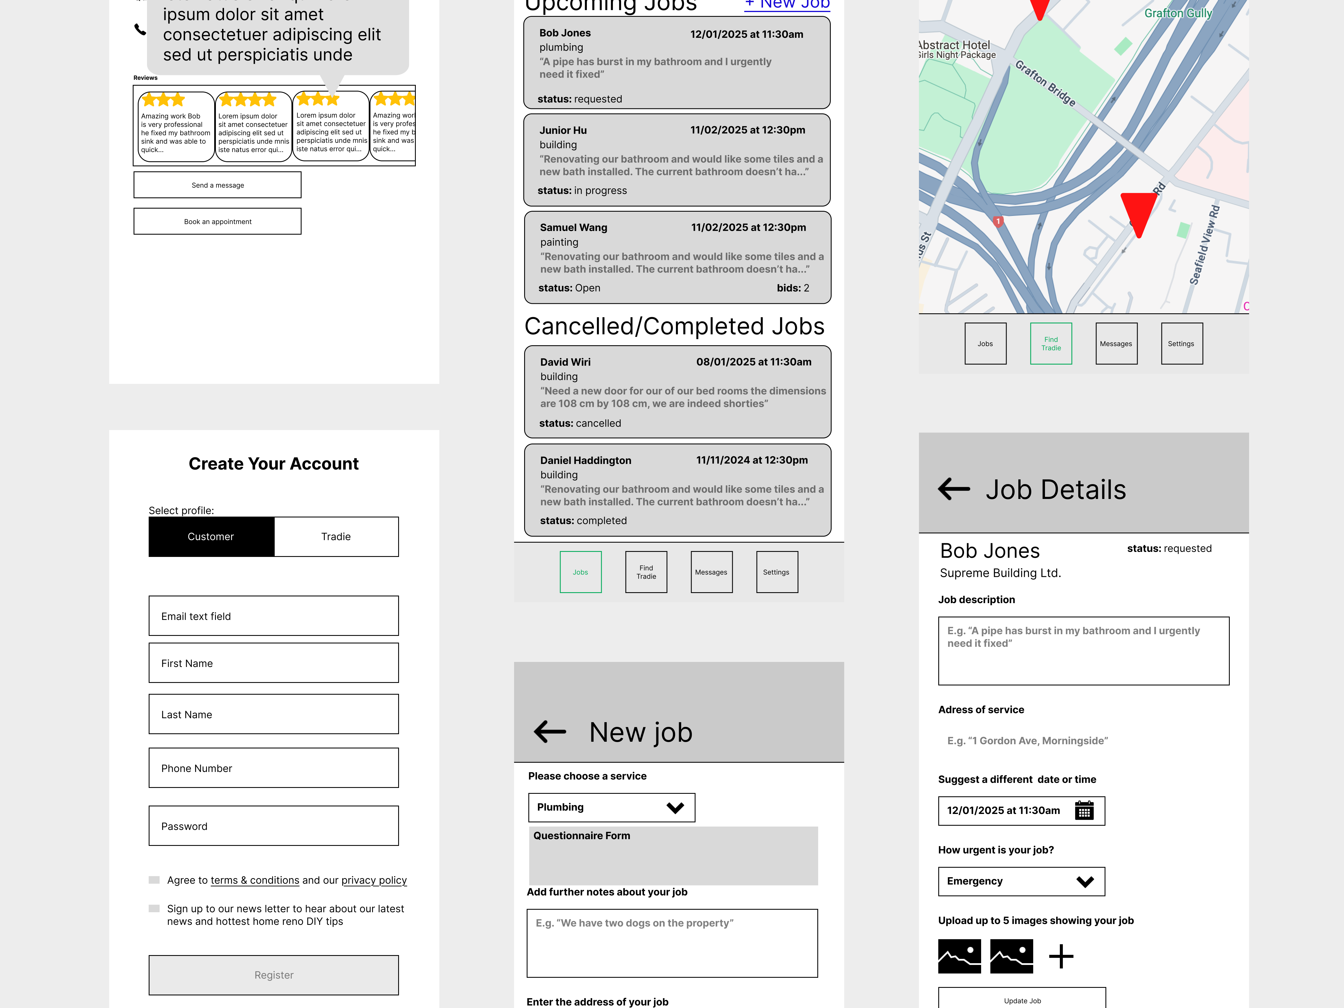
Task: Open Messages tab below the map
Action: click(x=1116, y=343)
